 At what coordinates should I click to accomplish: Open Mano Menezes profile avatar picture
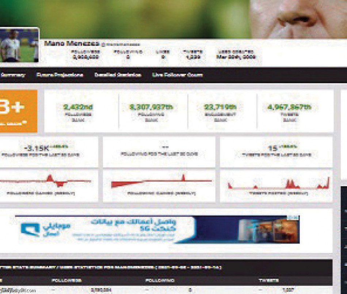(19, 45)
